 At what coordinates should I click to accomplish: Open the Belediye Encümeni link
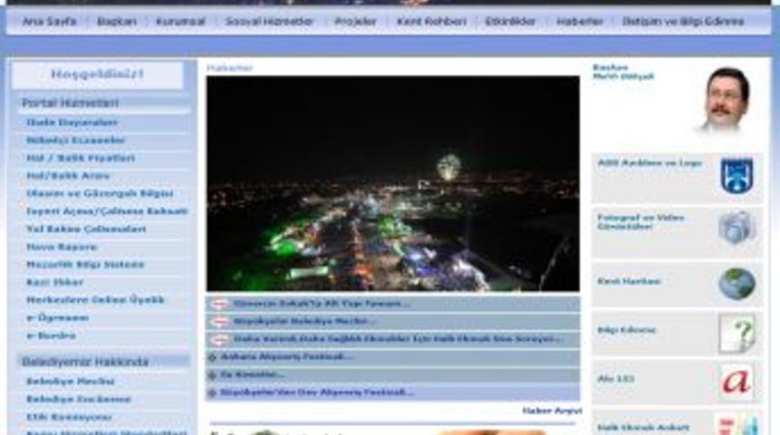click(x=78, y=400)
